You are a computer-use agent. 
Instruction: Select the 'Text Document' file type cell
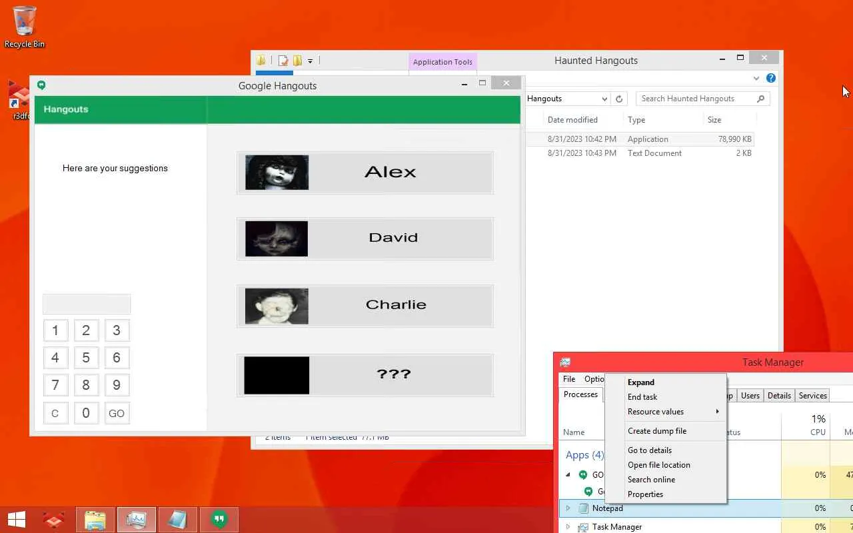pos(654,153)
